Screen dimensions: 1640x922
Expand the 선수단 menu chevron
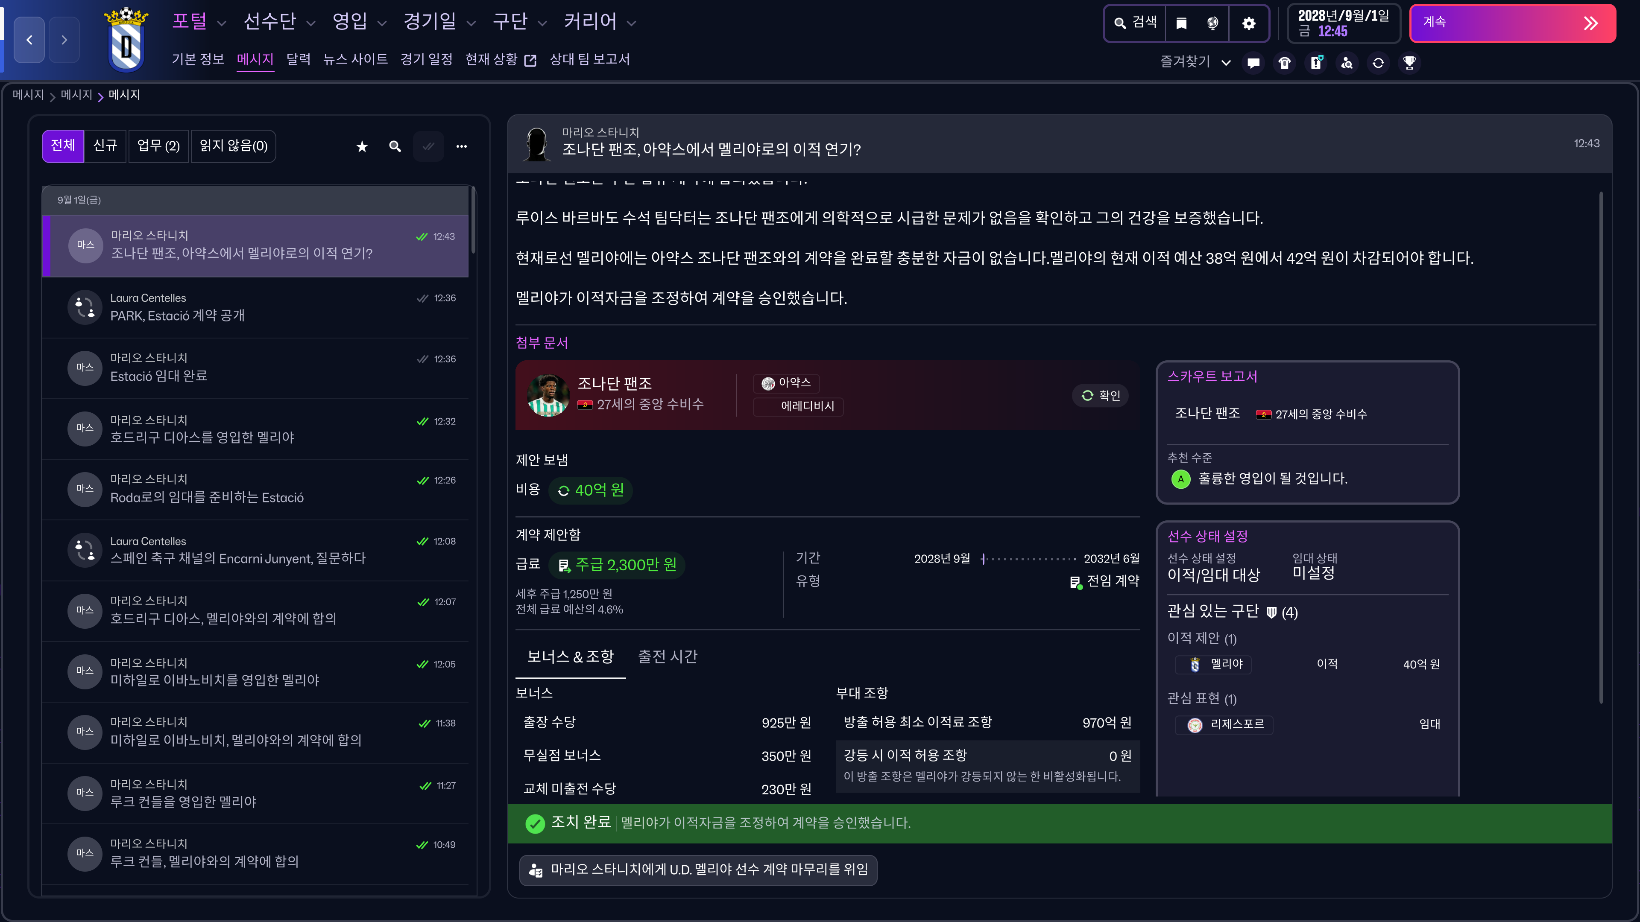click(x=310, y=23)
